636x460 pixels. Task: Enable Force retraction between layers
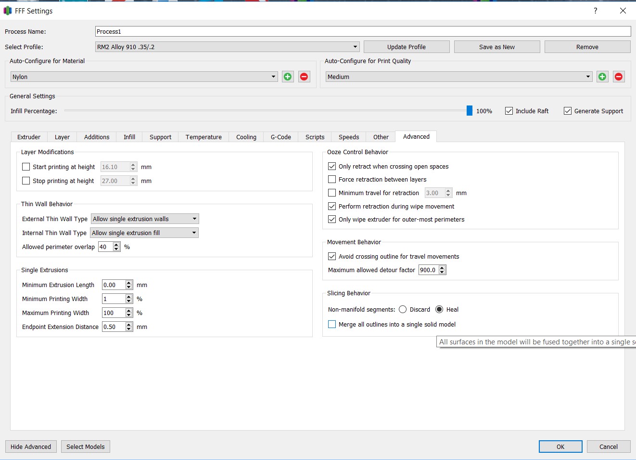pyautogui.click(x=332, y=179)
